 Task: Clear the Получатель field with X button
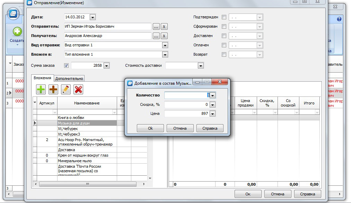click(x=164, y=36)
